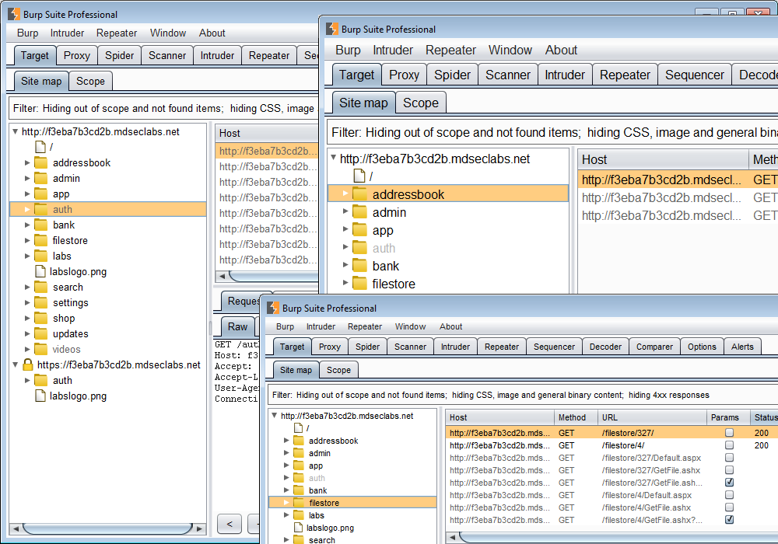Expand the search node in the front window tree

(286, 539)
